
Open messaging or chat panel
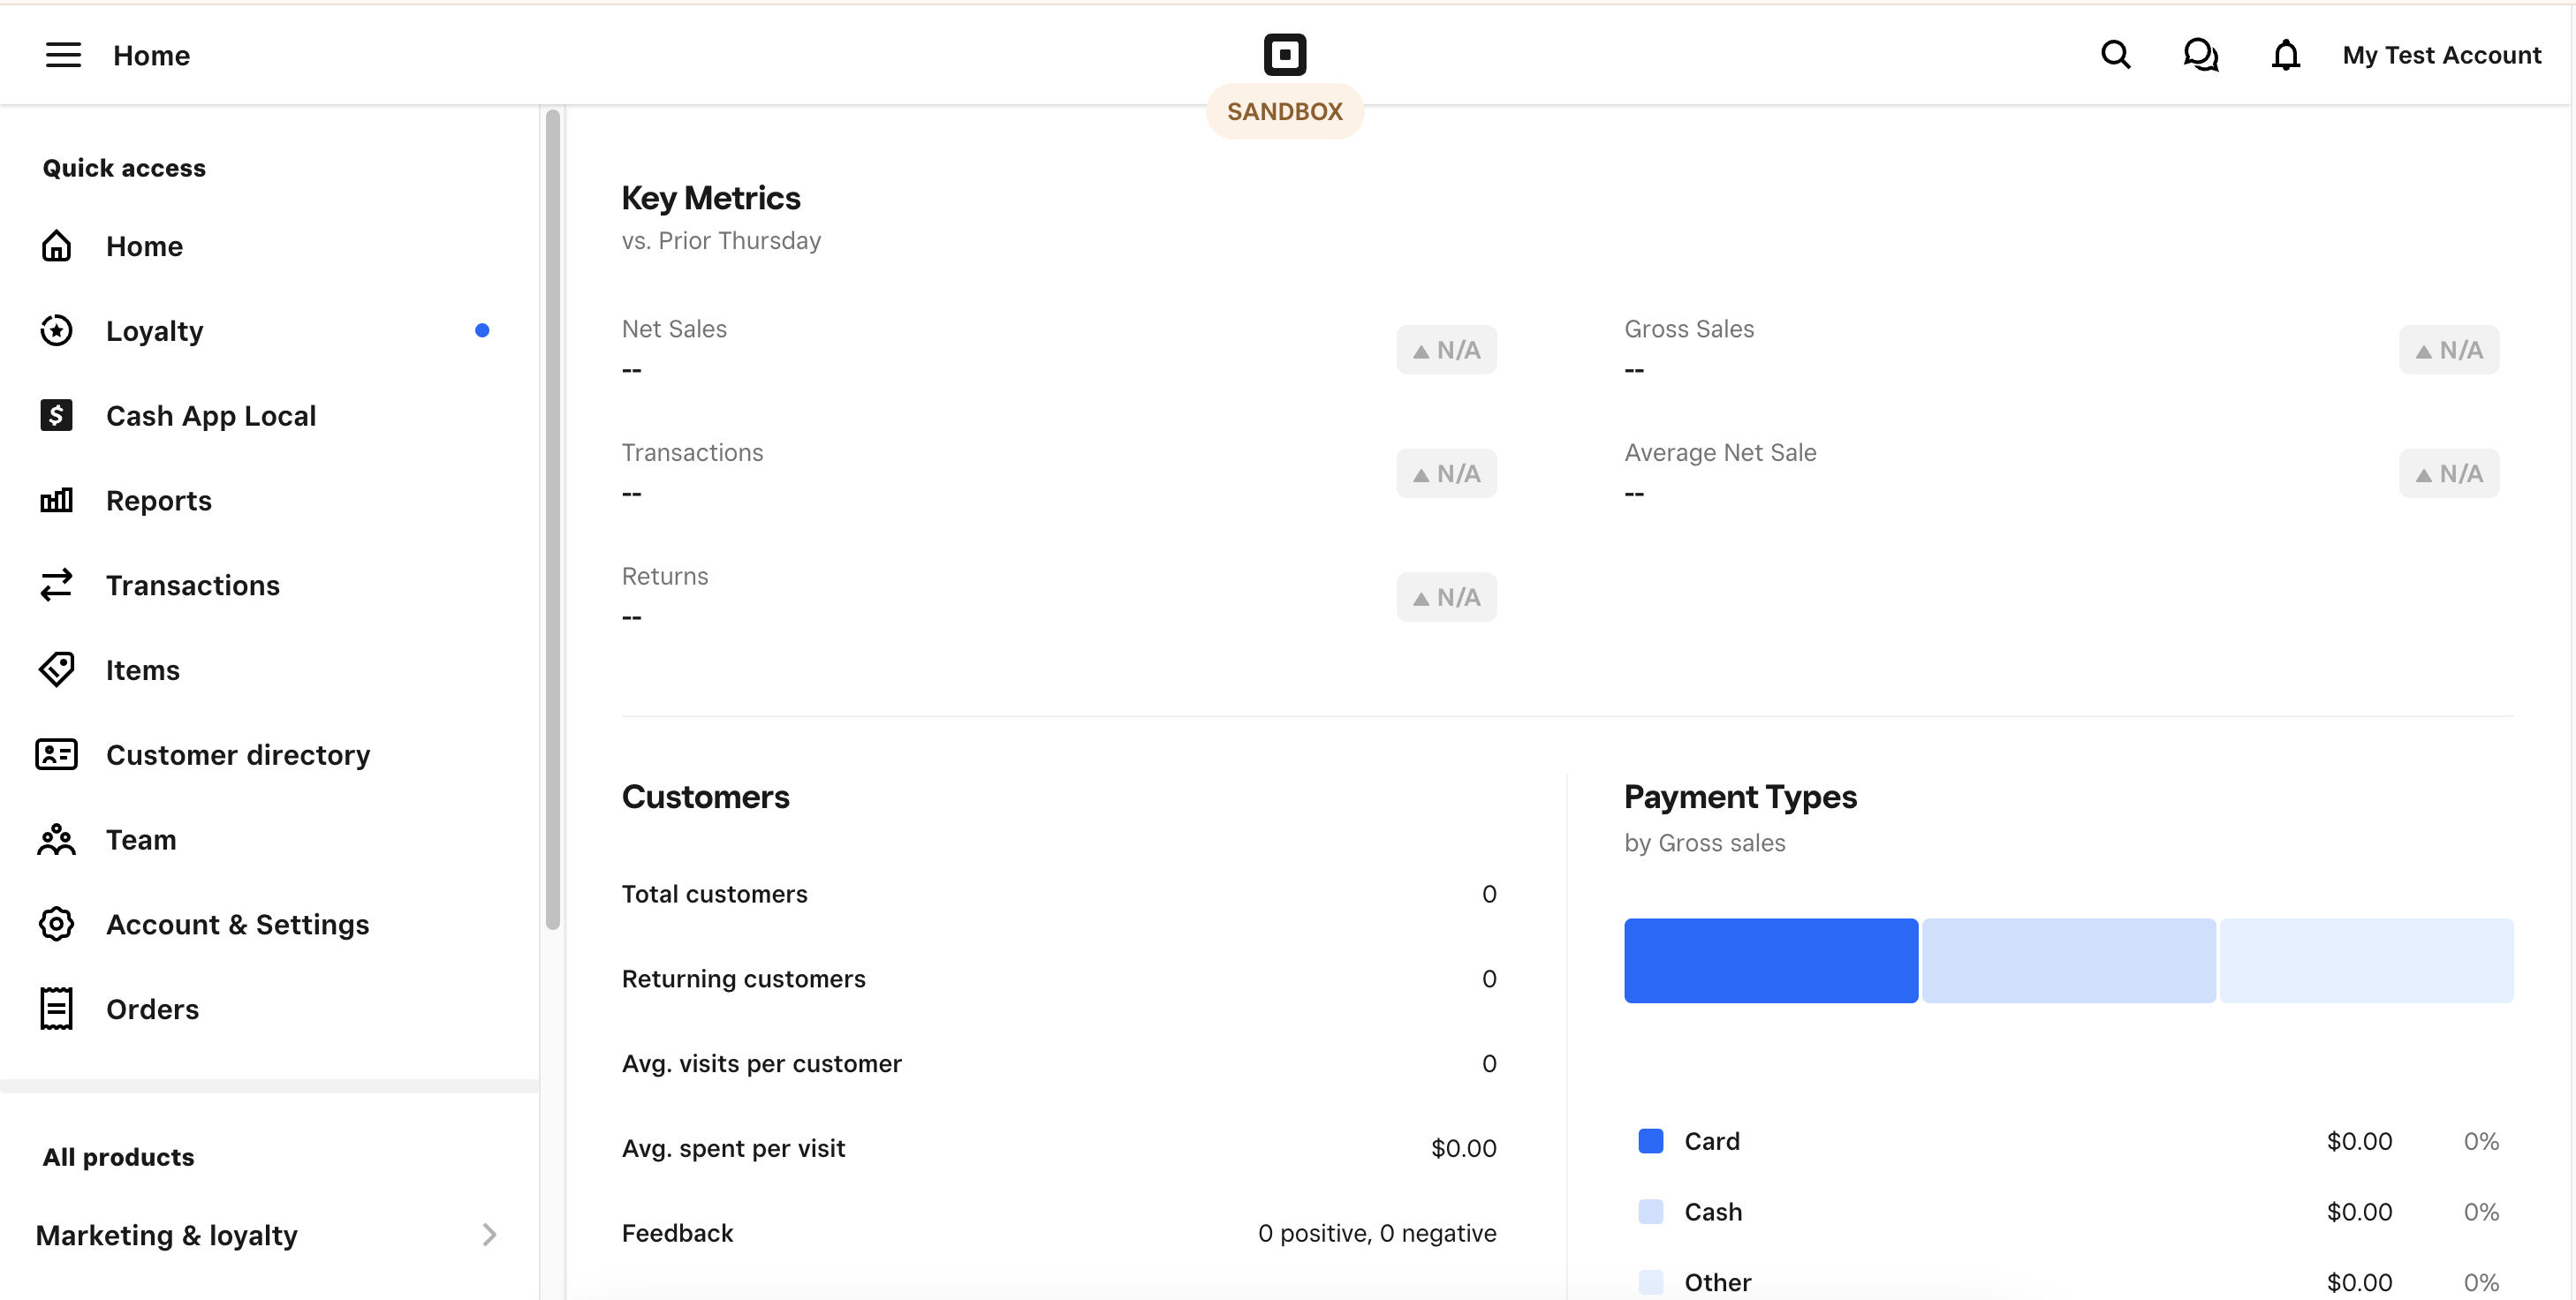2200,53
